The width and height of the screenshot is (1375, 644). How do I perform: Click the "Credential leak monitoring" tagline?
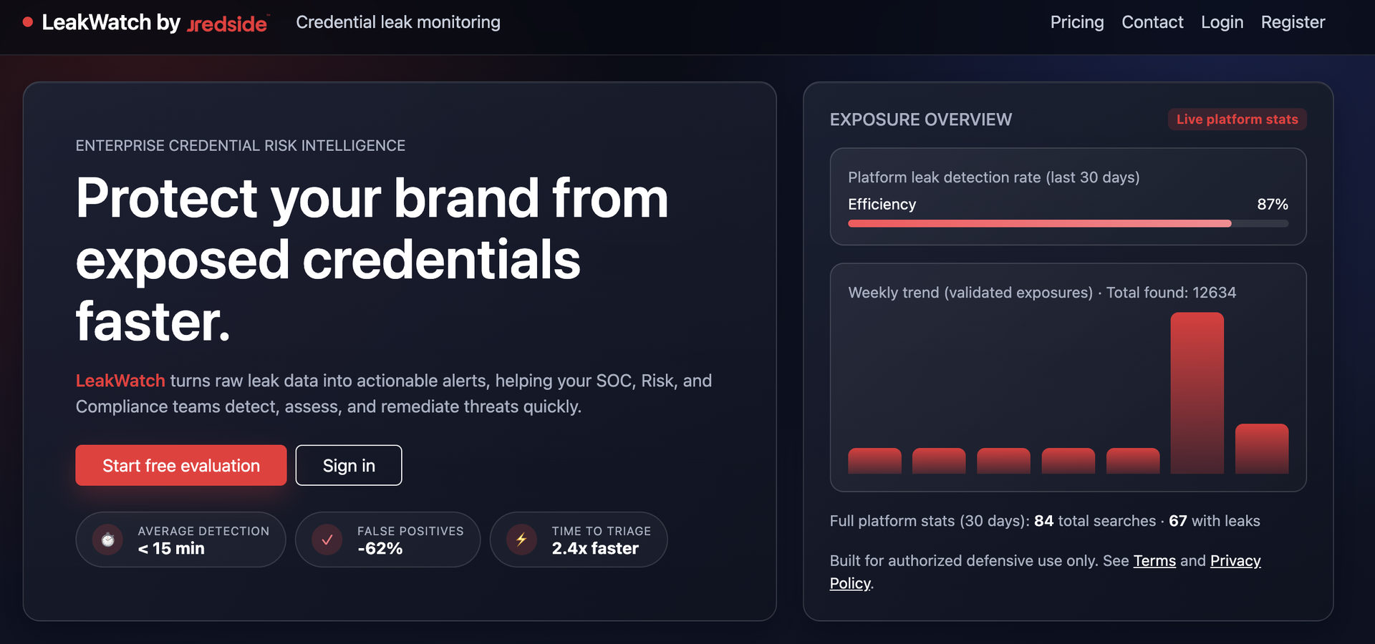[x=398, y=22]
